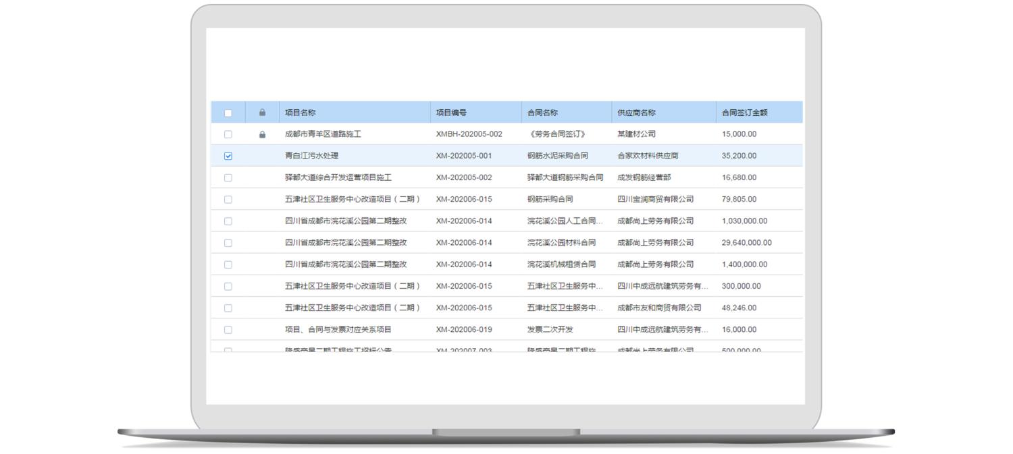Image resolution: width=1013 pixels, height=454 pixels.
Task: Check the row with amount 29,640,000.00
Action: 228,243
